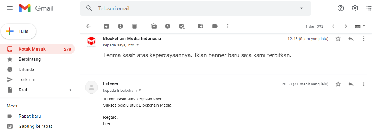Go to the older conversation arrow

coord(346,26)
